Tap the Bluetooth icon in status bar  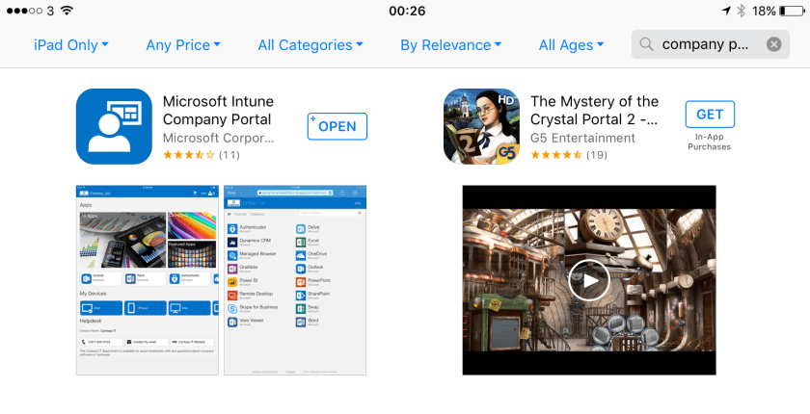click(741, 11)
